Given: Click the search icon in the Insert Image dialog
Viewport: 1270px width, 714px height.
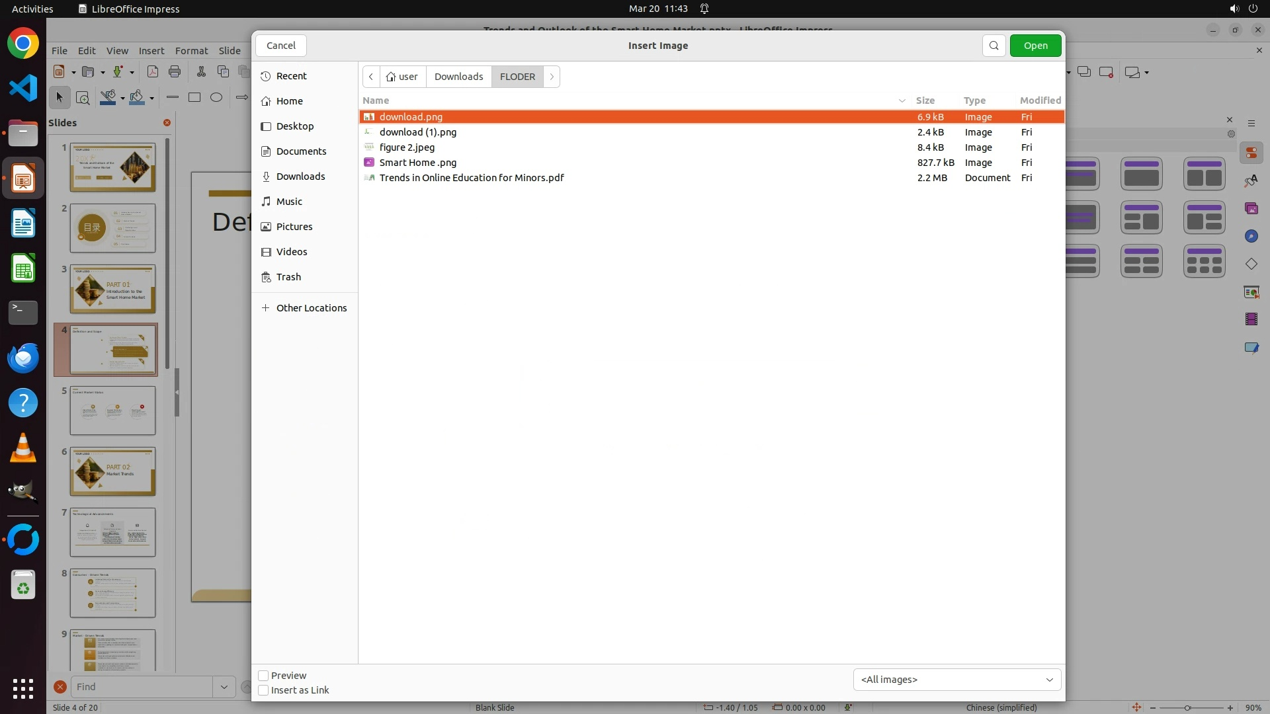Looking at the screenshot, I should (994, 46).
